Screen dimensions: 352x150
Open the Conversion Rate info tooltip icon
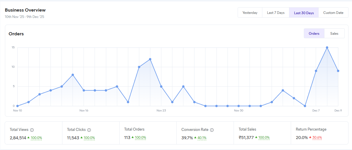point(212,130)
